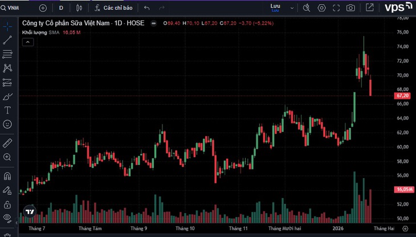Click the zoom in tool
This screenshot has width=416, height=237.
pos(7,157)
